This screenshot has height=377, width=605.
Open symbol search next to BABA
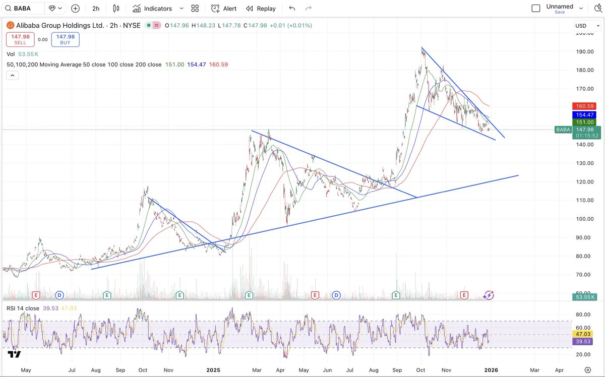pyautogui.click(x=23, y=9)
